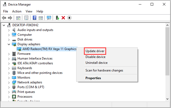Open the Properties toolbar icon
The height and width of the screenshot is (108, 171).
26,18
